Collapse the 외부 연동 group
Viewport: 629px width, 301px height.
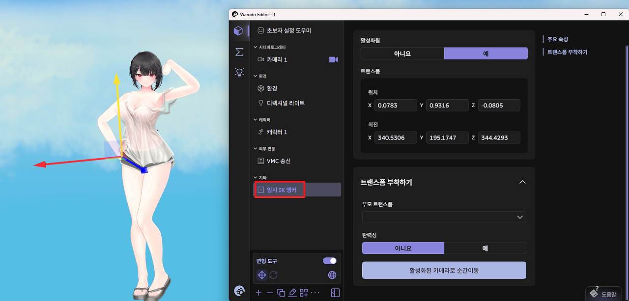(255, 149)
